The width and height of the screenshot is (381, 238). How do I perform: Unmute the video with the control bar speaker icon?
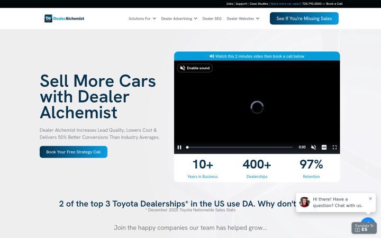[x=313, y=147]
